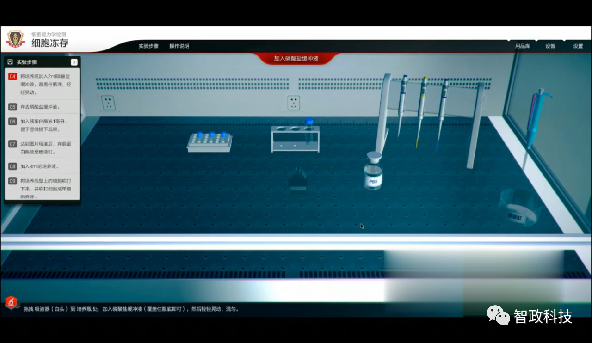
Task: Close the 实验步骤 steps panel
Action: (x=74, y=62)
